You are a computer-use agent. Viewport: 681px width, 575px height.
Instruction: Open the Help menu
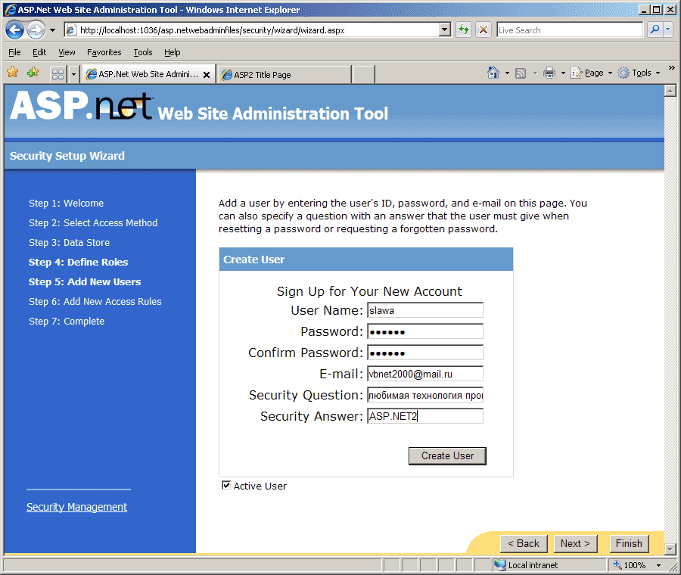click(172, 52)
